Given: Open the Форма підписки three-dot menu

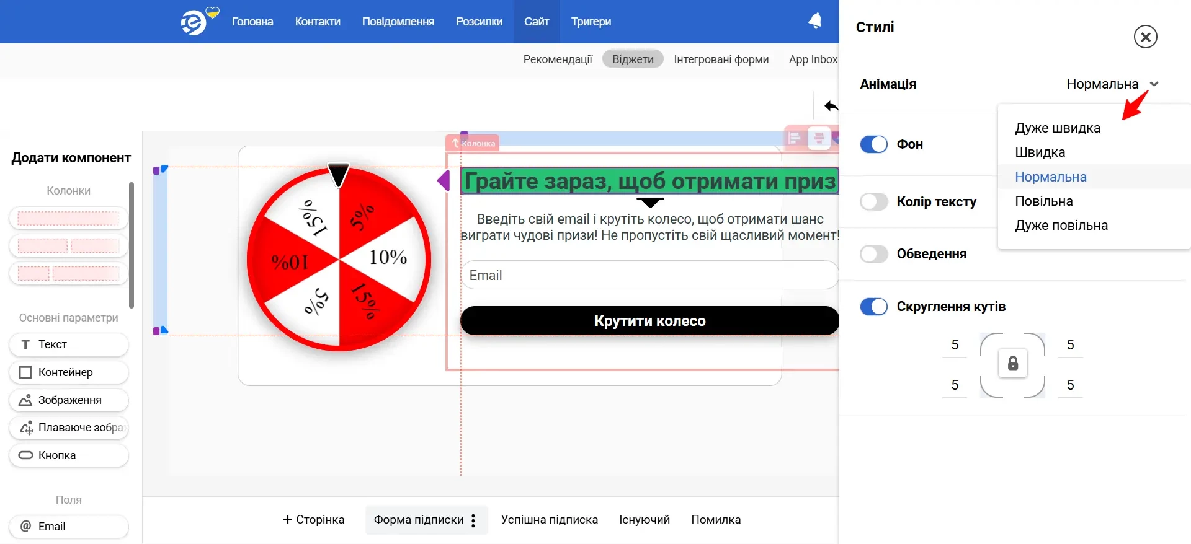Looking at the screenshot, I should click(x=473, y=520).
